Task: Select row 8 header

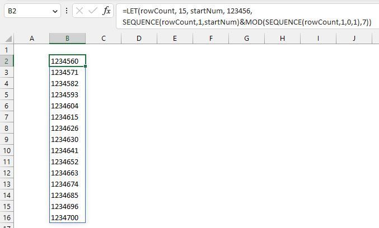Action: pyautogui.click(x=7, y=128)
